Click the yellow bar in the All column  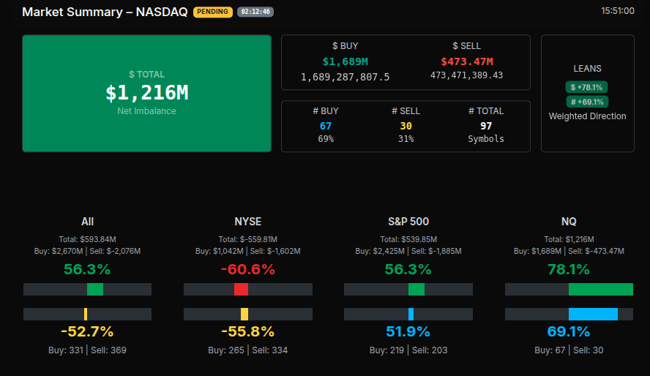(86, 314)
